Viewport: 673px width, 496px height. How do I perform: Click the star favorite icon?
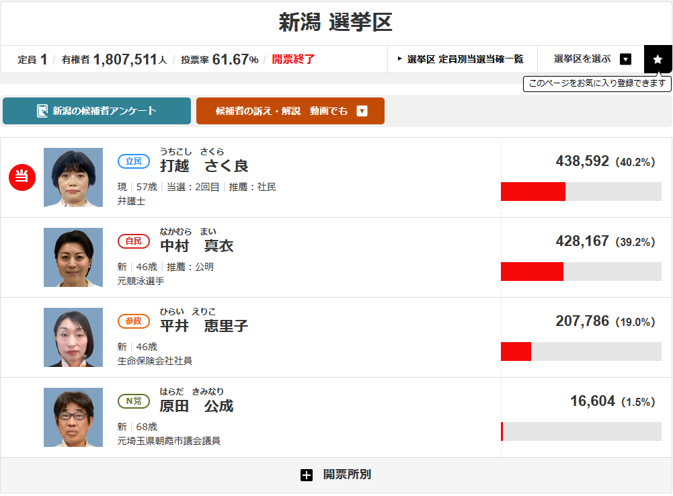click(x=658, y=59)
